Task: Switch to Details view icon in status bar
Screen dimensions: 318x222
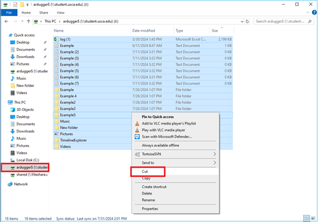Action: point(307,218)
